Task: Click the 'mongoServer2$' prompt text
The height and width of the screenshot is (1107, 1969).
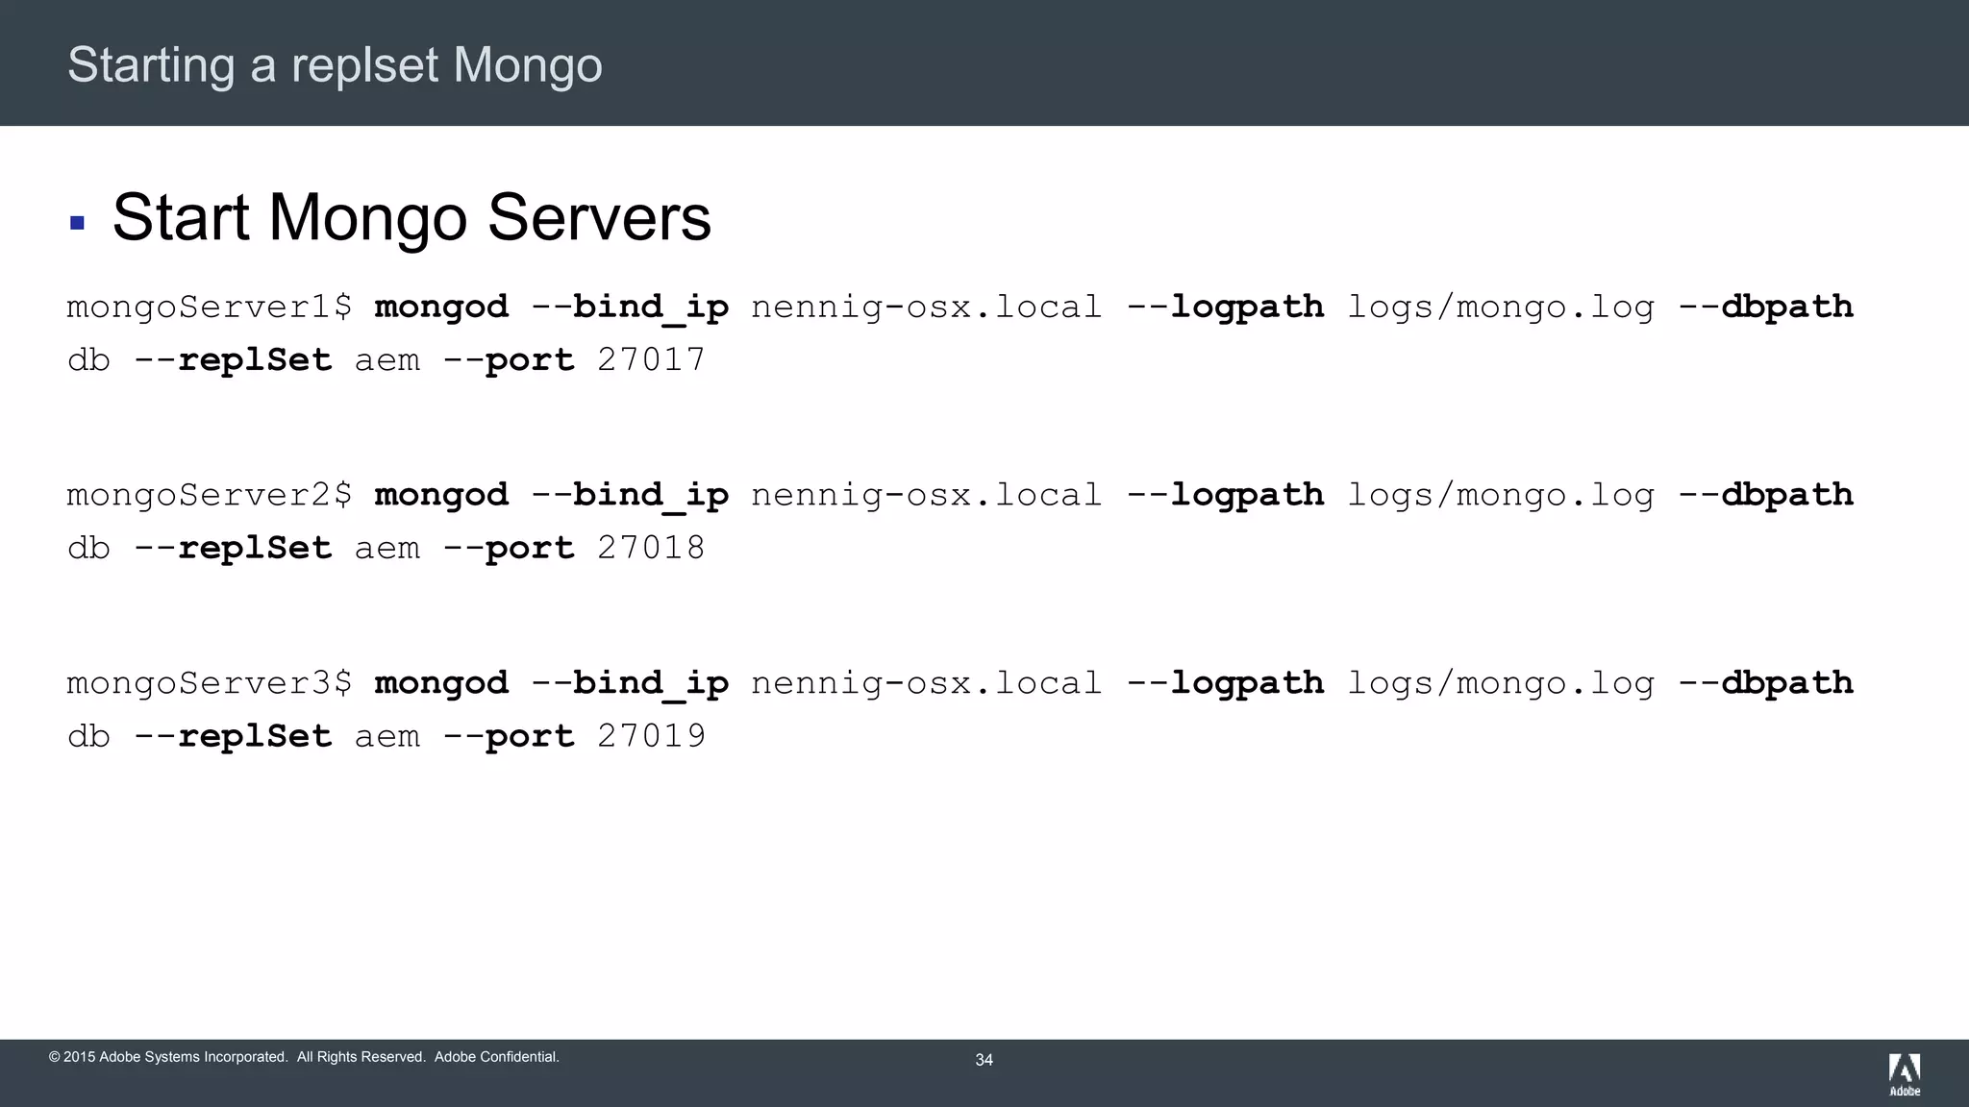Action: coord(210,496)
